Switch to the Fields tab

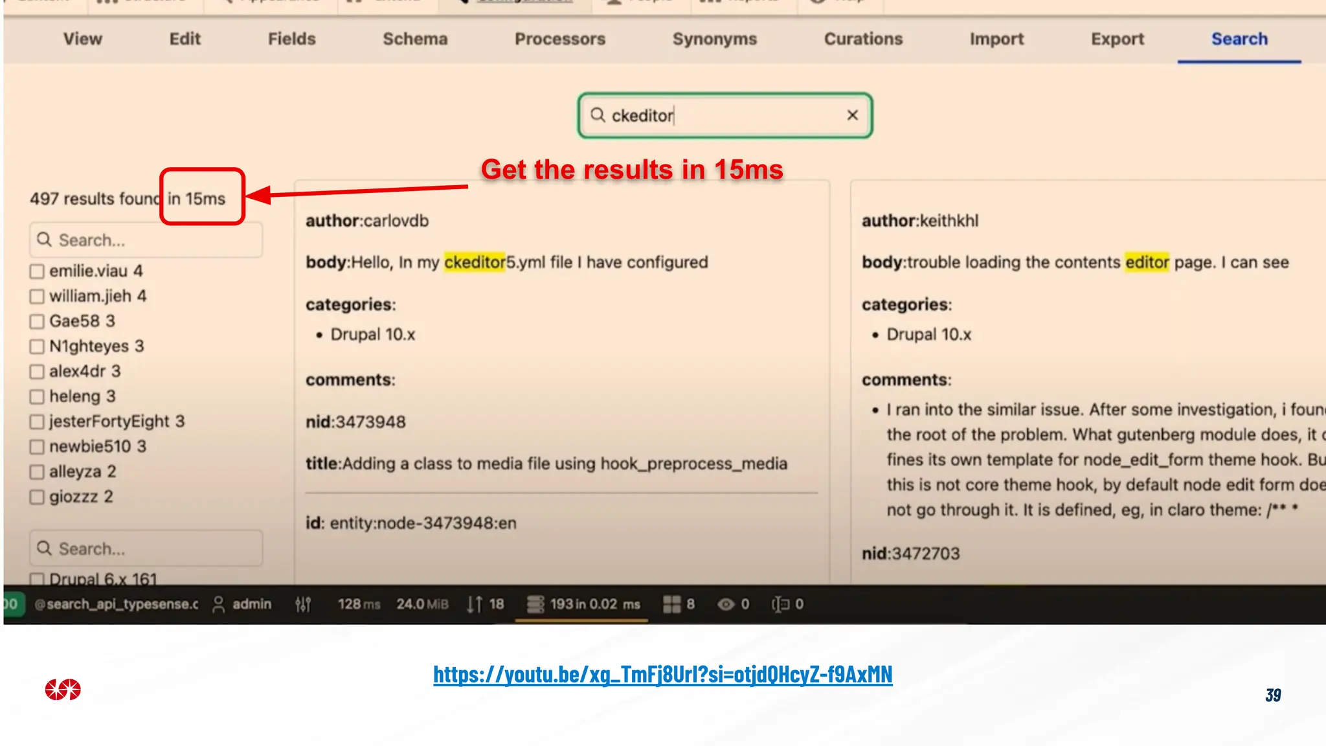click(x=291, y=39)
